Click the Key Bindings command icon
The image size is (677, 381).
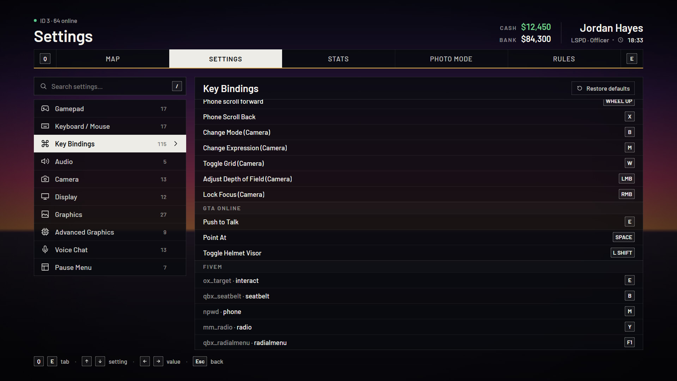[x=45, y=144]
